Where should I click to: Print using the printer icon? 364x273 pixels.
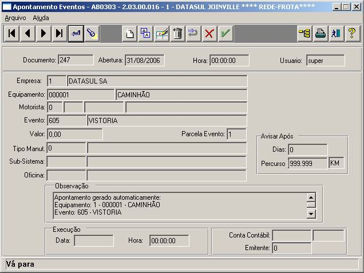click(321, 33)
